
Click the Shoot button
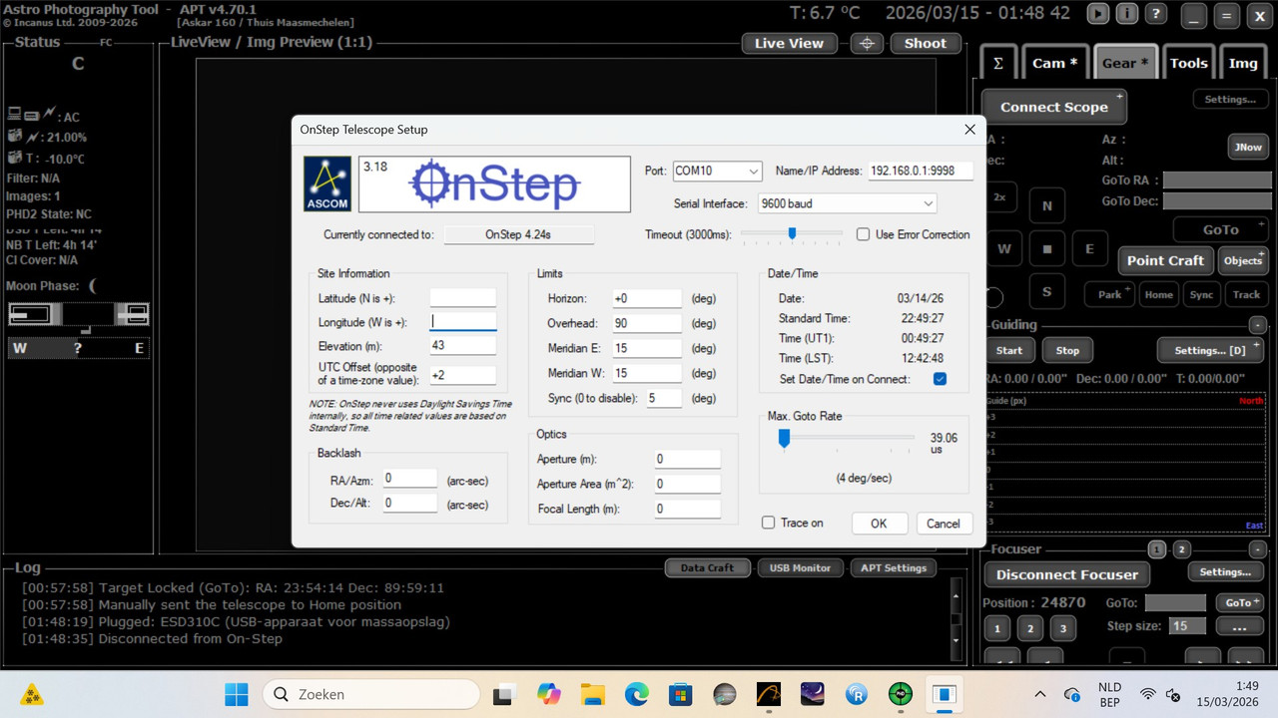coord(926,43)
